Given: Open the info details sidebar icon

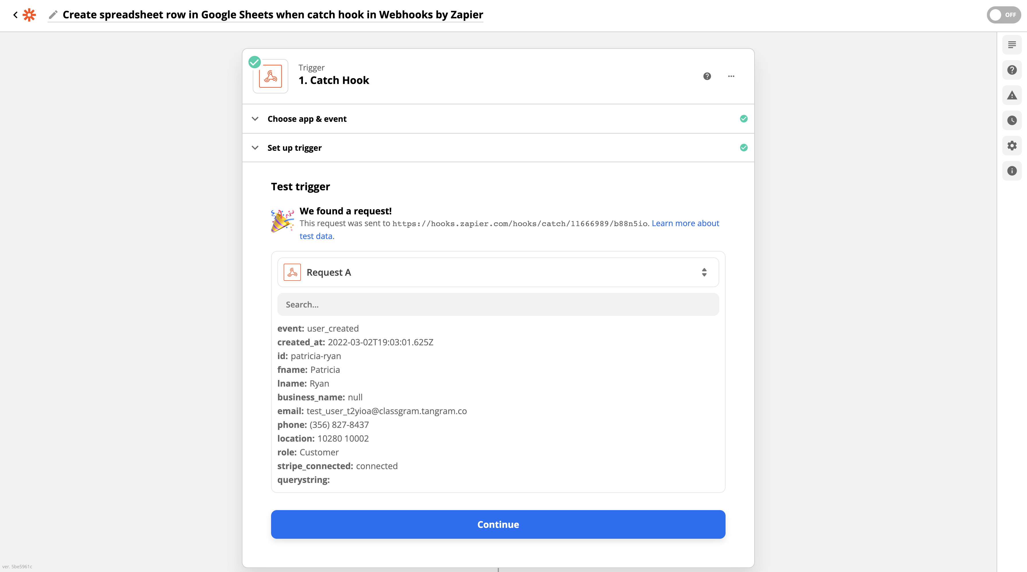Looking at the screenshot, I should pyautogui.click(x=1012, y=171).
